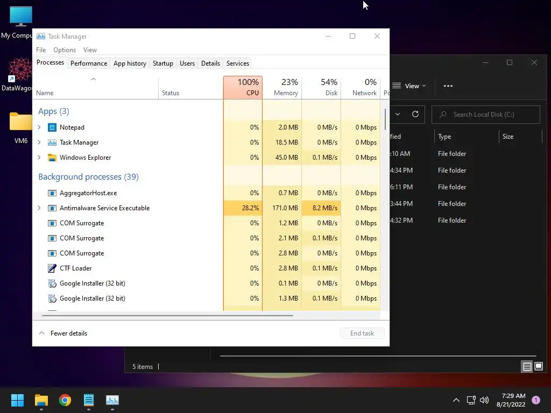Open the address bar history dropdown in File Explorer

pos(398,114)
